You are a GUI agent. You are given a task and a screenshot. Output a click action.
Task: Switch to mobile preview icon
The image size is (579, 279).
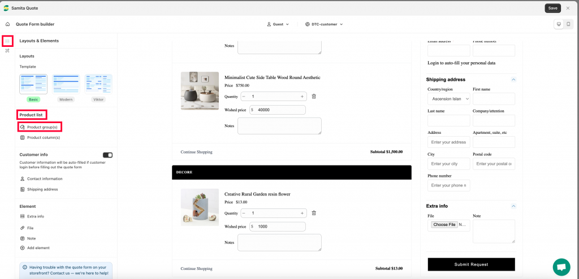point(568,24)
